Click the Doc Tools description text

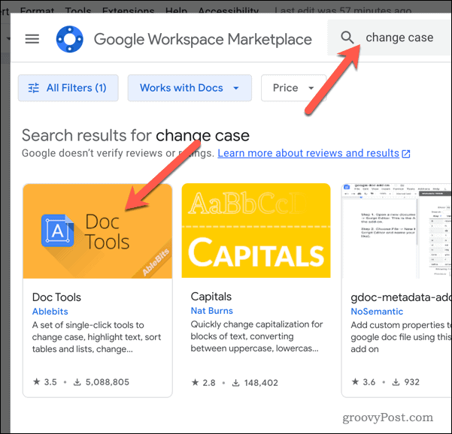(96, 337)
